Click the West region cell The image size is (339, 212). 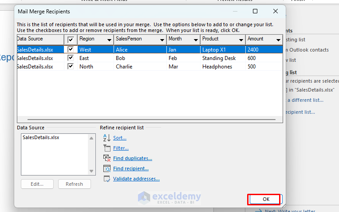pos(95,50)
